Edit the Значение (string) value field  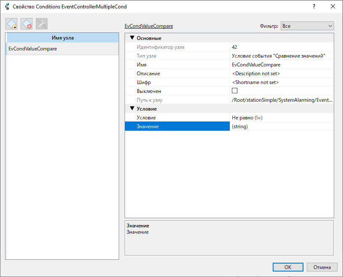(282, 127)
